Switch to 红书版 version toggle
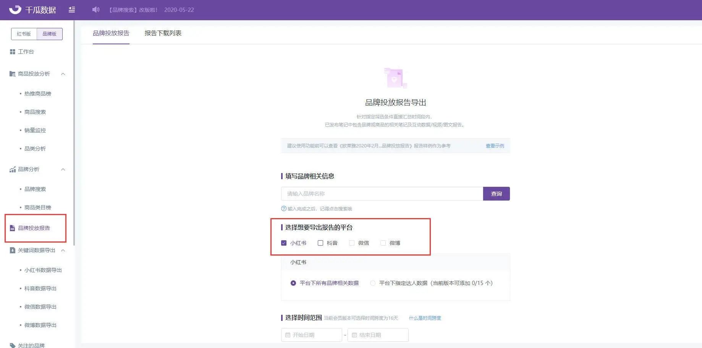702x348 pixels. point(24,34)
